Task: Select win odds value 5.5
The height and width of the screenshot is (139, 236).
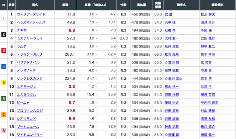Action: [x=72, y=119]
